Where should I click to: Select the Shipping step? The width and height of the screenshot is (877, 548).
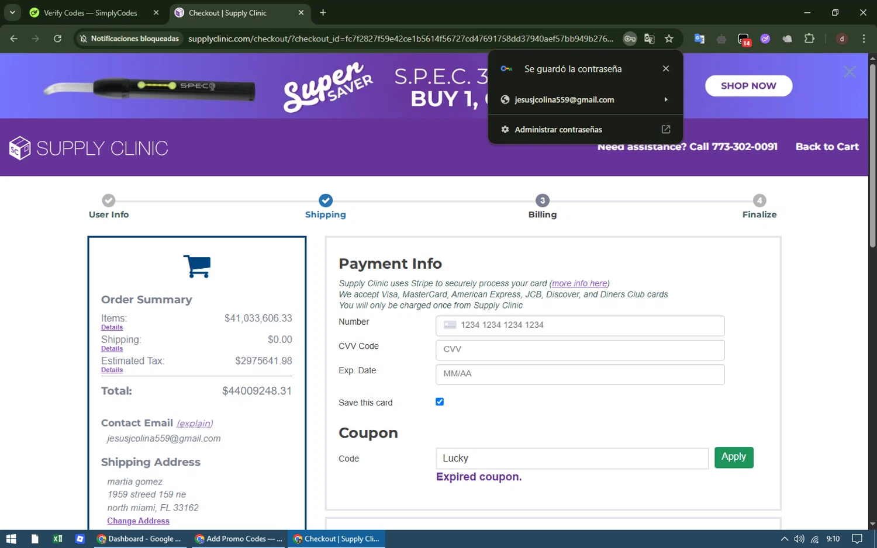[326, 207]
